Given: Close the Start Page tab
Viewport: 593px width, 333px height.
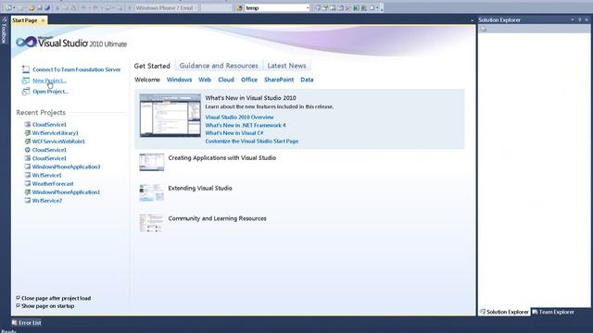Looking at the screenshot, I should point(44,20).
